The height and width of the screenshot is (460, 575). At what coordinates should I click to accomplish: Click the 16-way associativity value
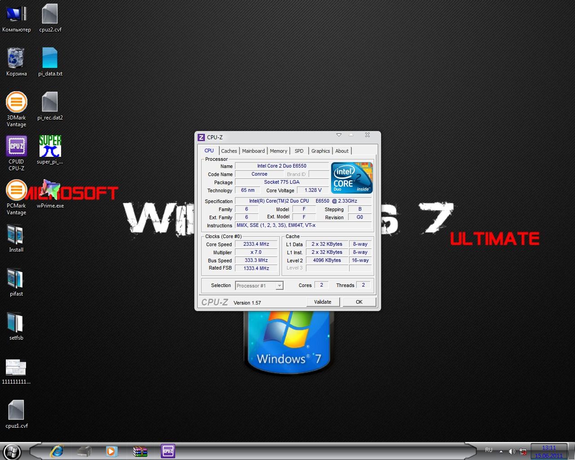point(360,261)
